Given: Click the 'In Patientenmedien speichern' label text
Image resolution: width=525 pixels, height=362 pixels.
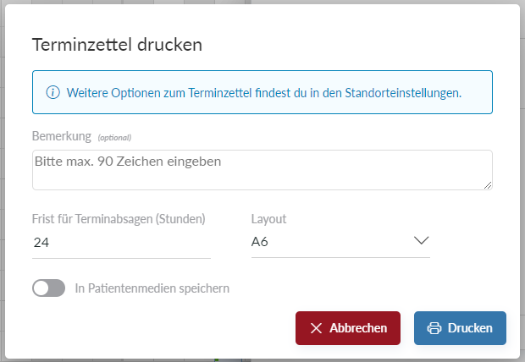Looking at the screenshot, I should point(152,288).
